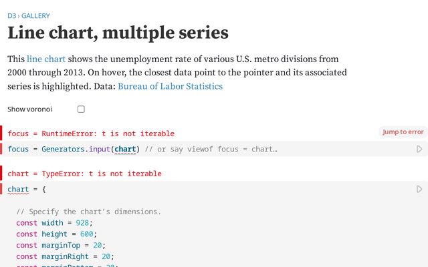Open the D3 breadcrumb link
The image size is (428, 267).
11,15
